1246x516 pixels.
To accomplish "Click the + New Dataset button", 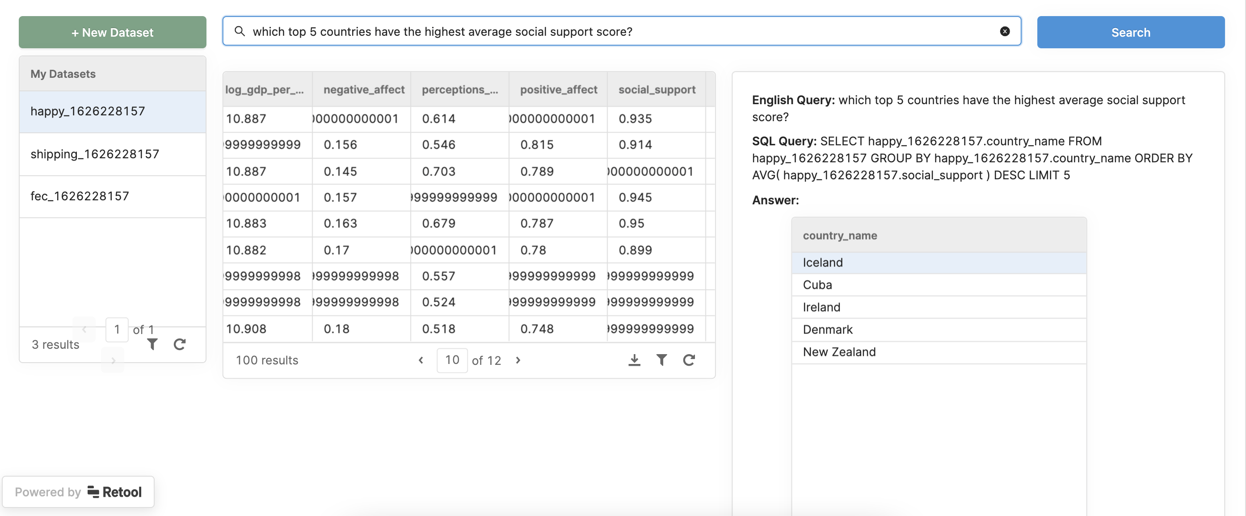I will click(x=112, y=33).
